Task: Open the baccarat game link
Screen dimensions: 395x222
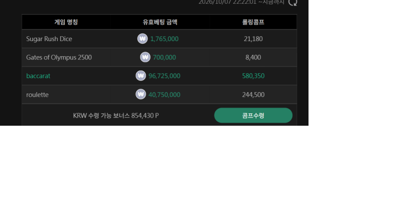Action: [x=38, y=76]
